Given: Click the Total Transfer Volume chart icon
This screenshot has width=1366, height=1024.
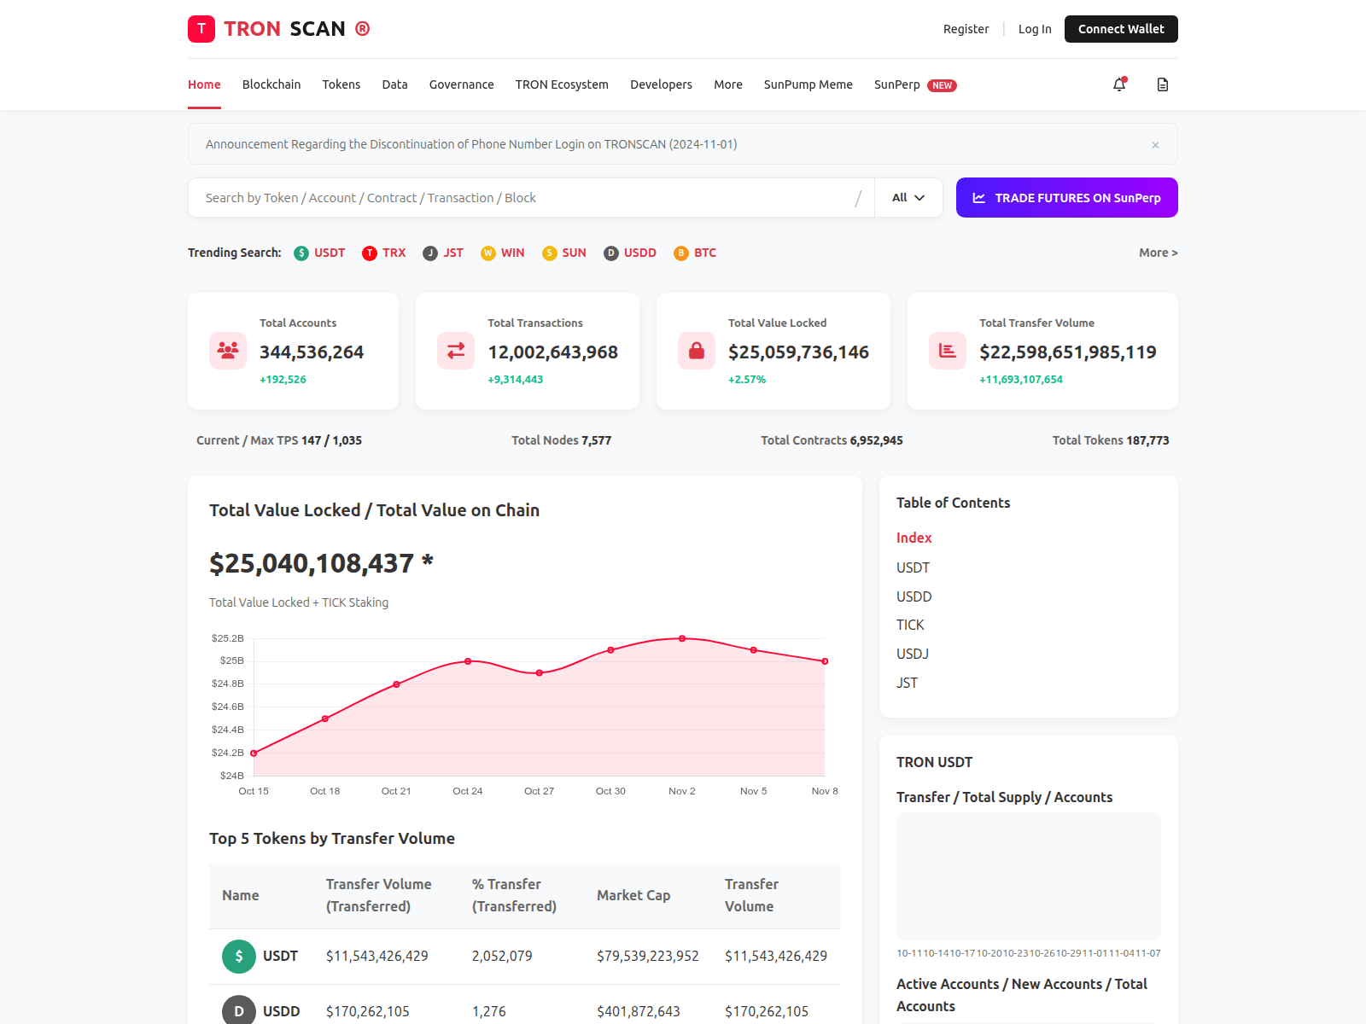Looking at the screenshot, I should pyautogui.click(x=948, y=351).
